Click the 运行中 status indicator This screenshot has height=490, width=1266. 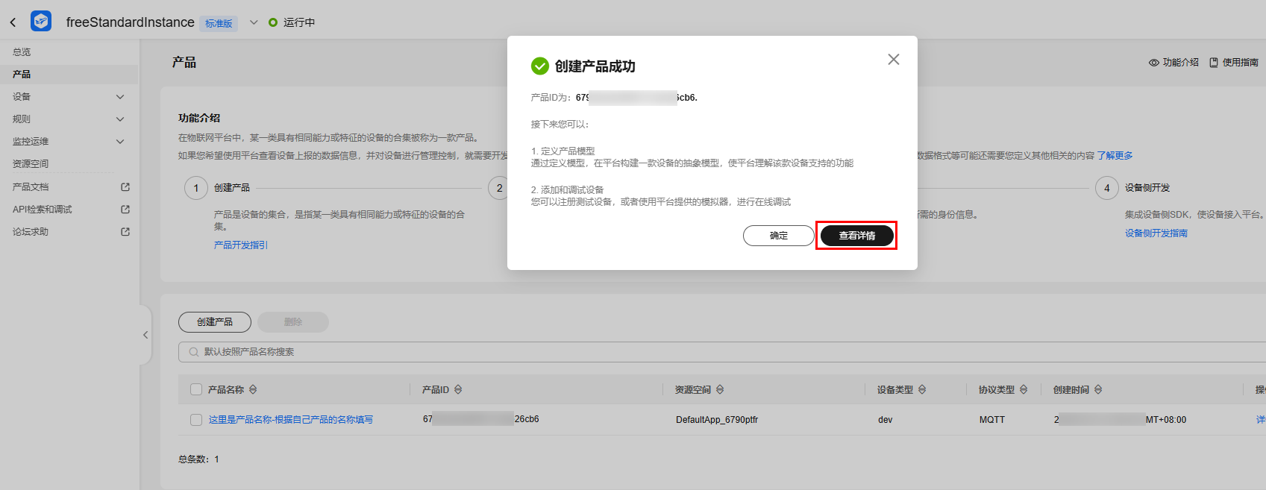coord(292,22)
